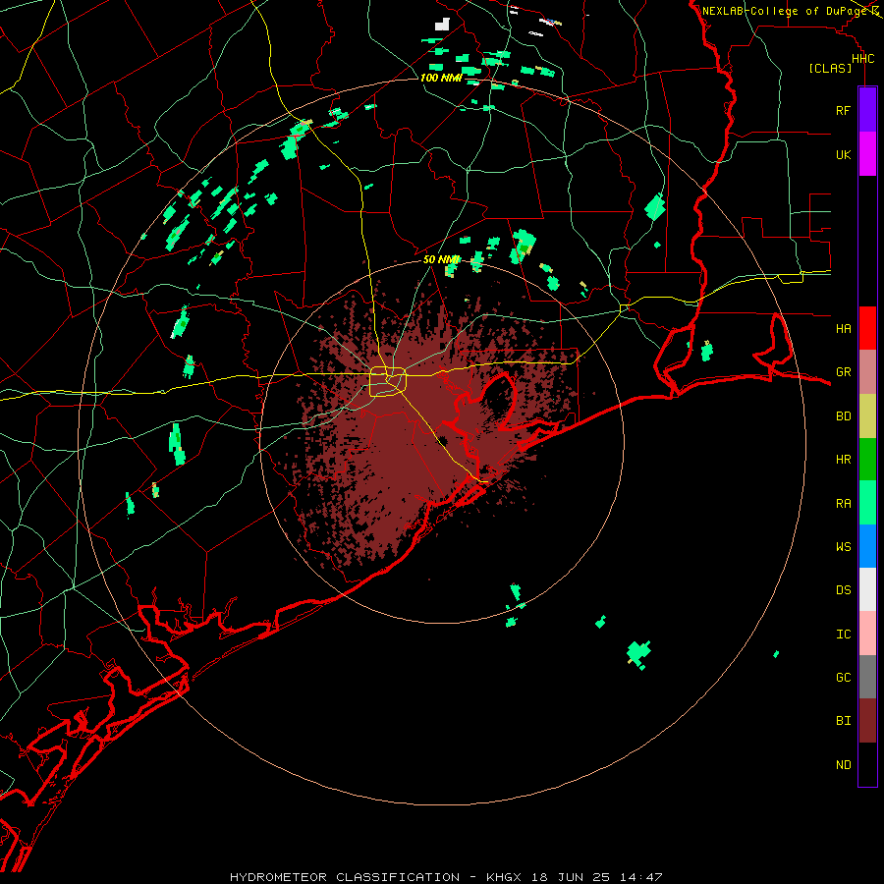Click the GR legend label
This screenshot has width=884, height=884.
click(x=843, y=372)
